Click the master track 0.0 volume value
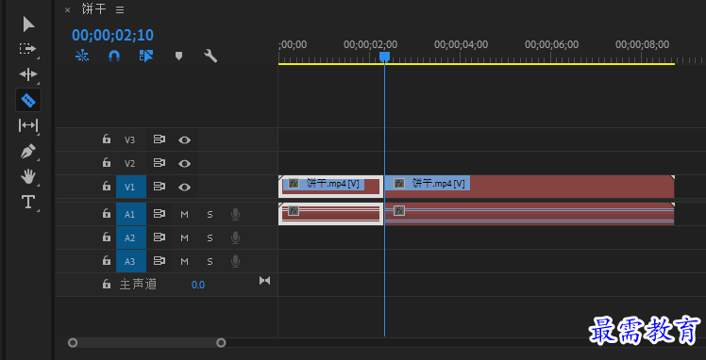Image resolution: width=706 pixels, height=360 pixels. pyautogui.click(x=197, y=285)
